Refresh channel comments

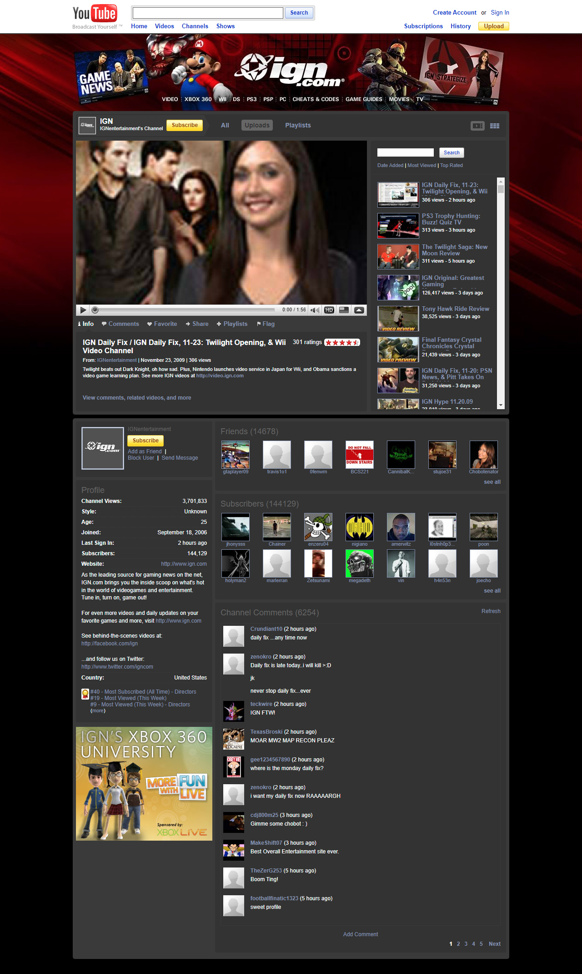491,611
